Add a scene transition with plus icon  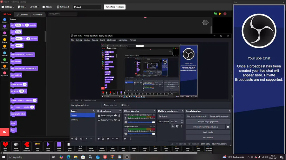pyautogui.click(x=173, y=126)
